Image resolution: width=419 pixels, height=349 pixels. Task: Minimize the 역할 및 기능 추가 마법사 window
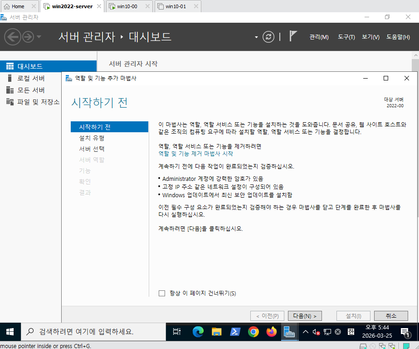(365, 78)
